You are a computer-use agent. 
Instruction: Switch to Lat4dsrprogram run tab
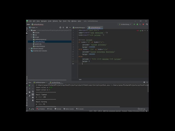click(40, 82)
